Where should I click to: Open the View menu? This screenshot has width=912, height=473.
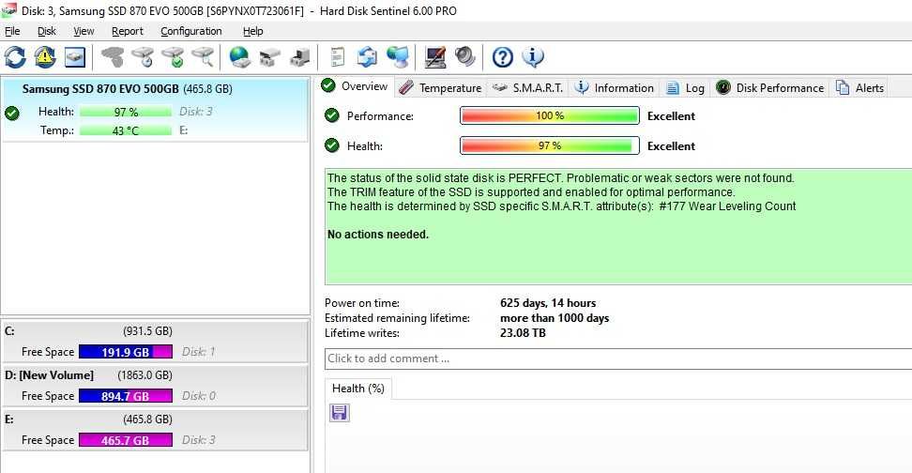84,31
